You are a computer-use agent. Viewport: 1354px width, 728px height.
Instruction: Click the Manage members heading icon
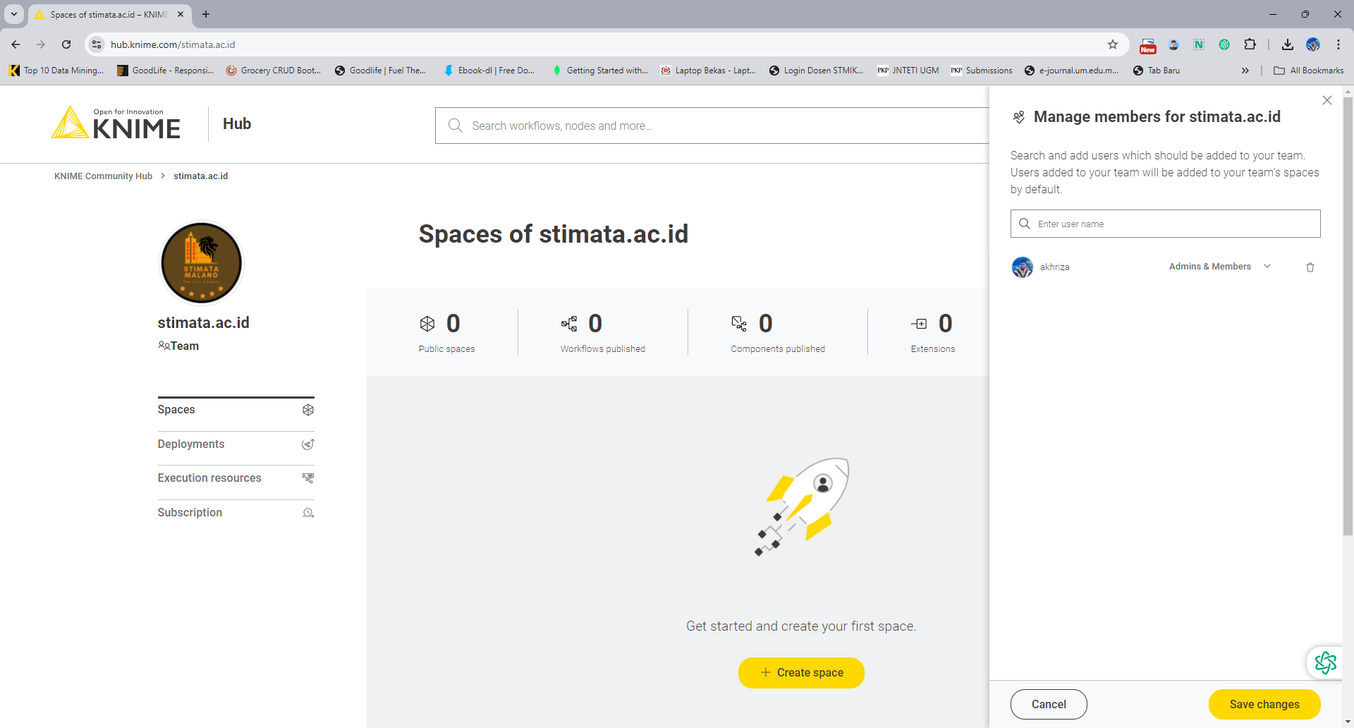click(x=1019, y=117)
